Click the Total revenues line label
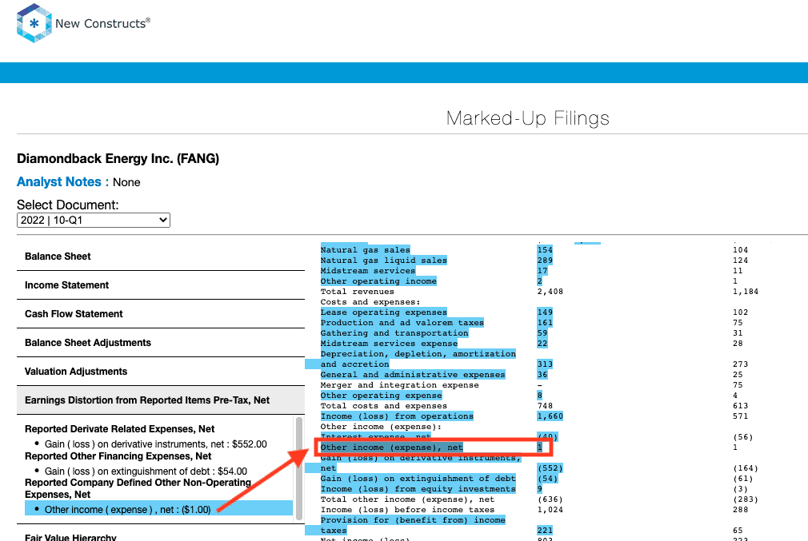This screenshot has width=808, height=541. click(357, 292)
